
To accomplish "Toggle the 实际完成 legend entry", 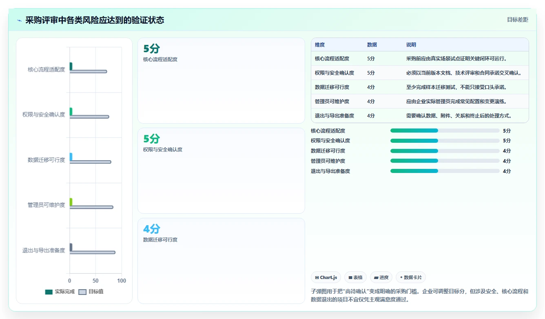I will pos(60,292).
